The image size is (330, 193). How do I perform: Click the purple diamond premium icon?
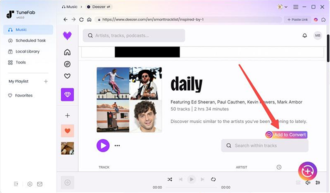click(67, 94)
